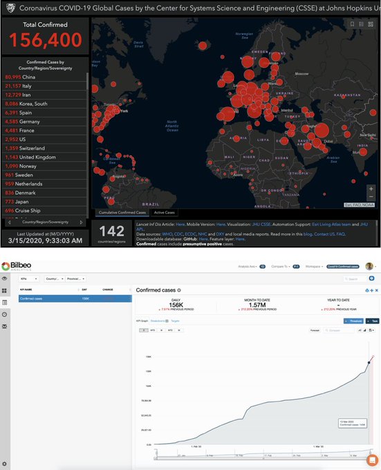Select '12,729 Iran' in country list
Screen dimensions: 381x470
(44, 95)
